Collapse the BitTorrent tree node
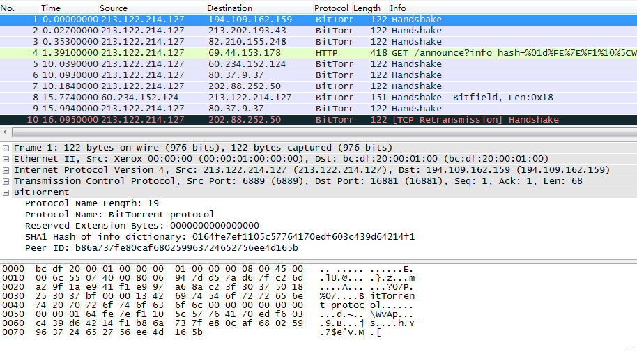The image size is (637, 354). [x=6, y=192]
